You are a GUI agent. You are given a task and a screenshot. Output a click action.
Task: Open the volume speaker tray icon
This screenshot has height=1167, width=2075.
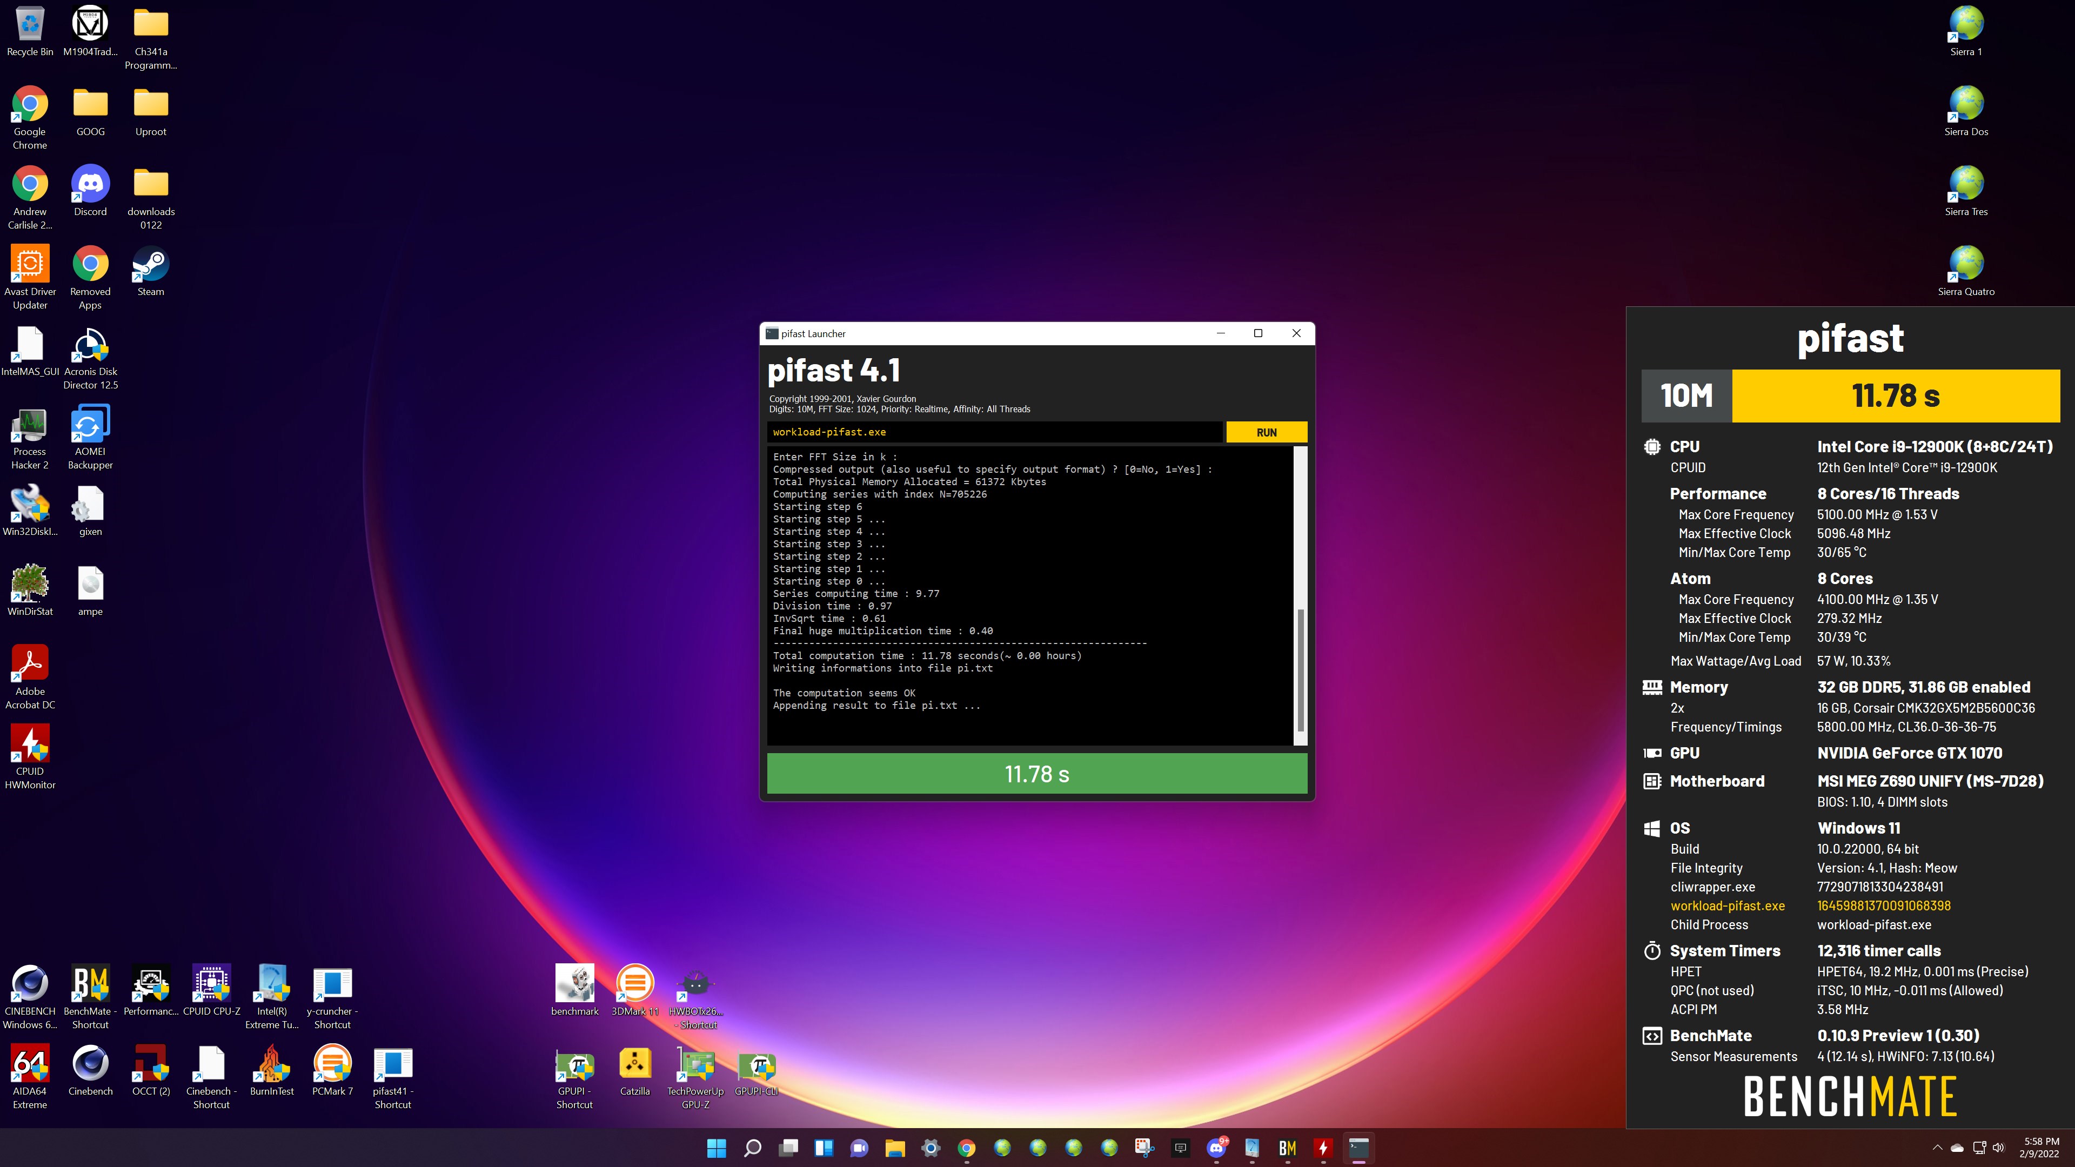coord(1998,1148)
